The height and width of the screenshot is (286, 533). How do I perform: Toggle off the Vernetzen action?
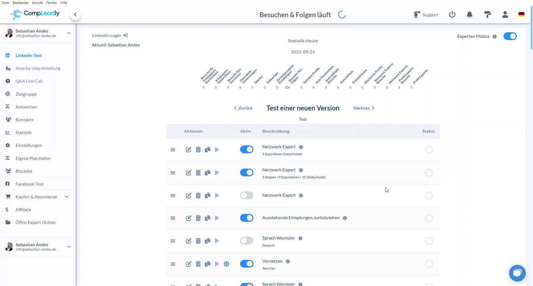coord(246,264)
